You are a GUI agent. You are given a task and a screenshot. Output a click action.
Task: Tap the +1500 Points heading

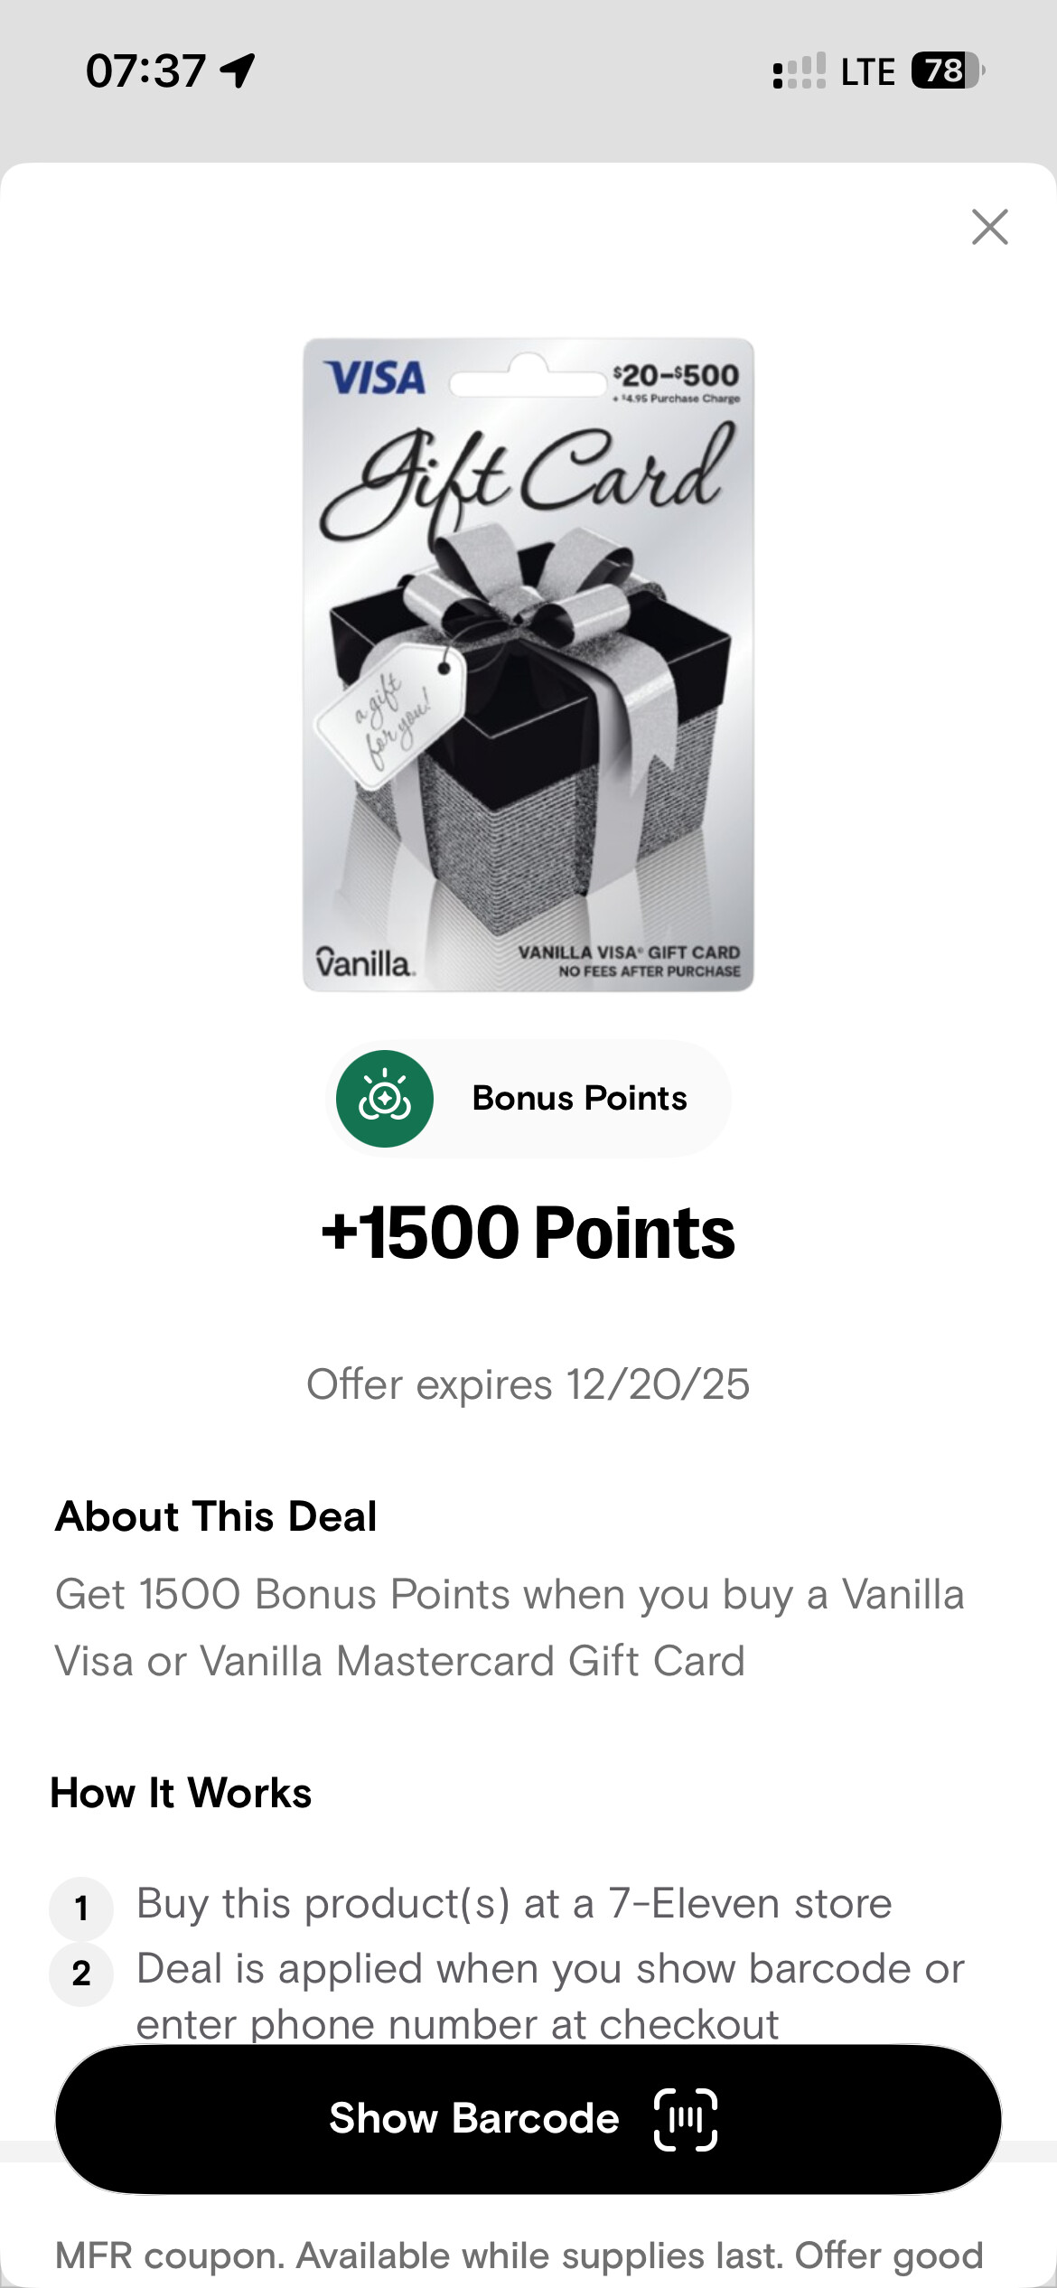pyautogui.click(x=528, y=1233)
